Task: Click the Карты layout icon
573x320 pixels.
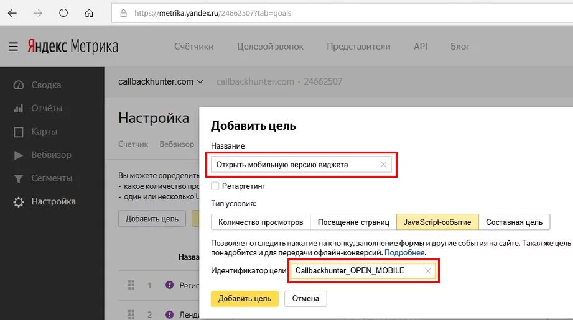Action: [x=18, y=132]
